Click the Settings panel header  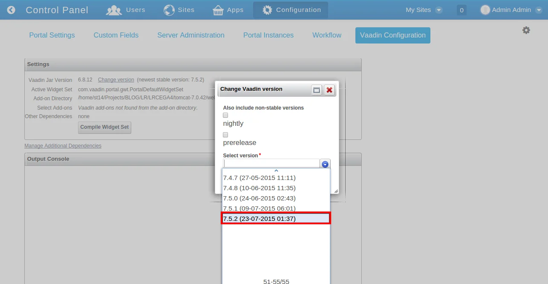click(x=193, y=64)
